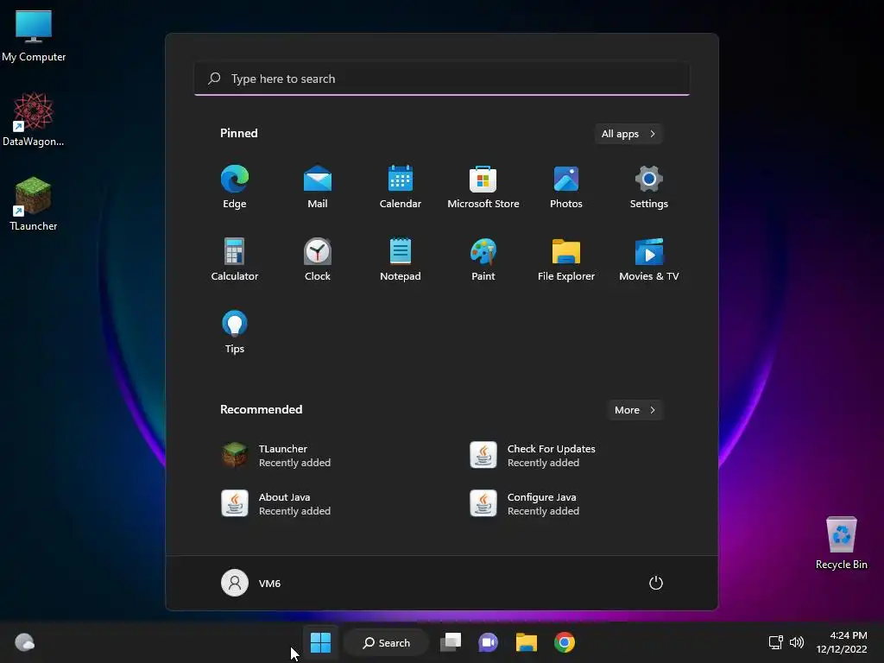Open the Tips app
The image size is (884, 663).
[235, 332]
